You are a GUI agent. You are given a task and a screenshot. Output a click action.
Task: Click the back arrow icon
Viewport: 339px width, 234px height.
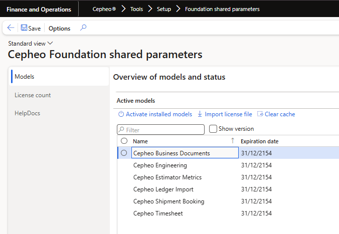(11, 28)
